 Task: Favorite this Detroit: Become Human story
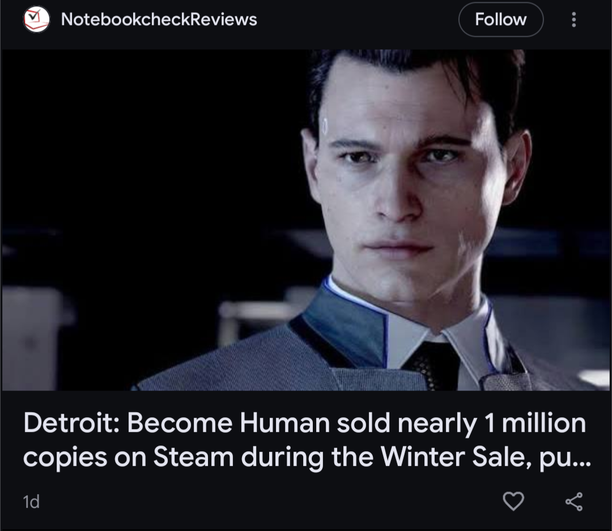(x=513, y=501)
